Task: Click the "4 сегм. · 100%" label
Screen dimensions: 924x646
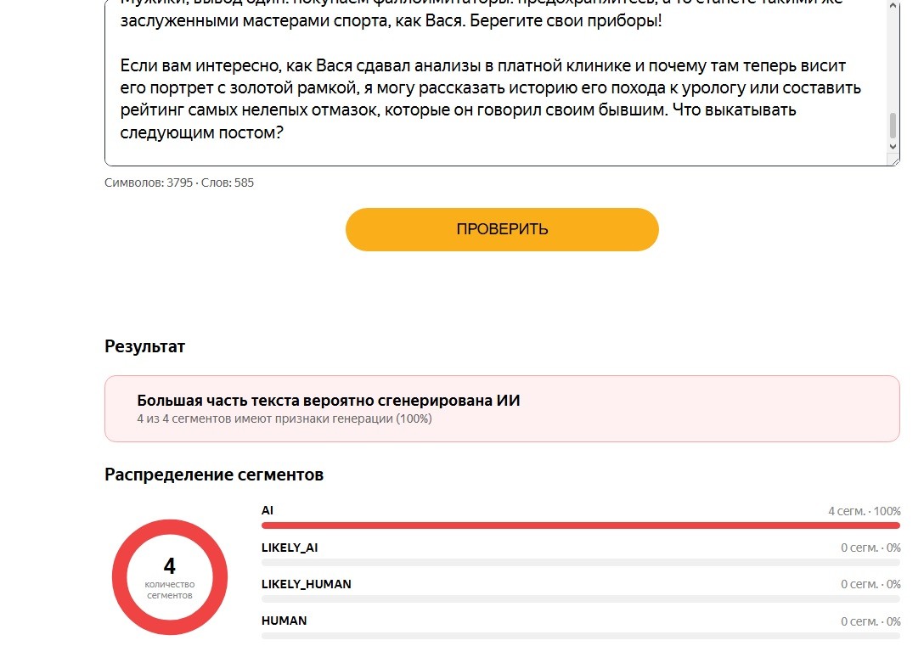Action: 864,511
